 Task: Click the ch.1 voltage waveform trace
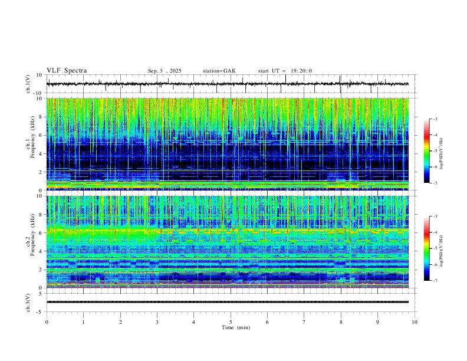(227, 84)
